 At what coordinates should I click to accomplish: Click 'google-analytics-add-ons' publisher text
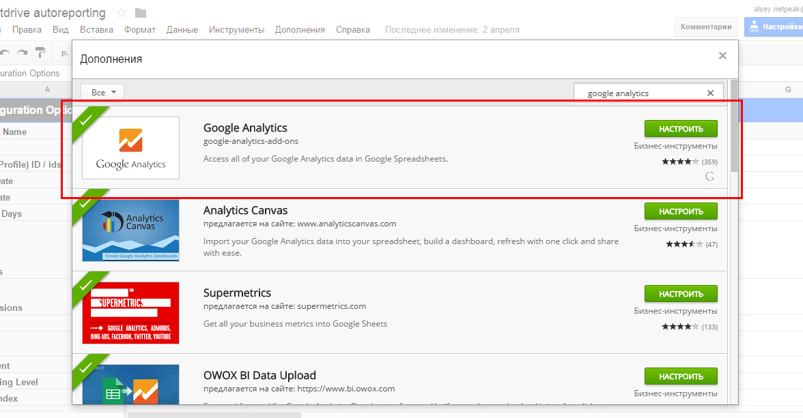pyautogui.click(x=251, y=141)
